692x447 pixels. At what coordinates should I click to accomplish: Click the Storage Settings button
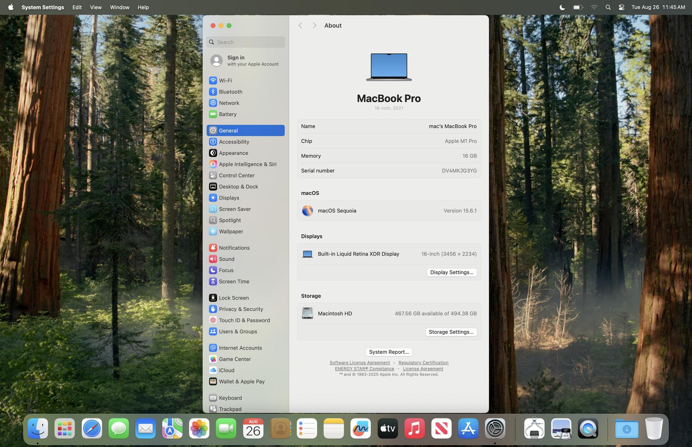(x=451, y=332)
